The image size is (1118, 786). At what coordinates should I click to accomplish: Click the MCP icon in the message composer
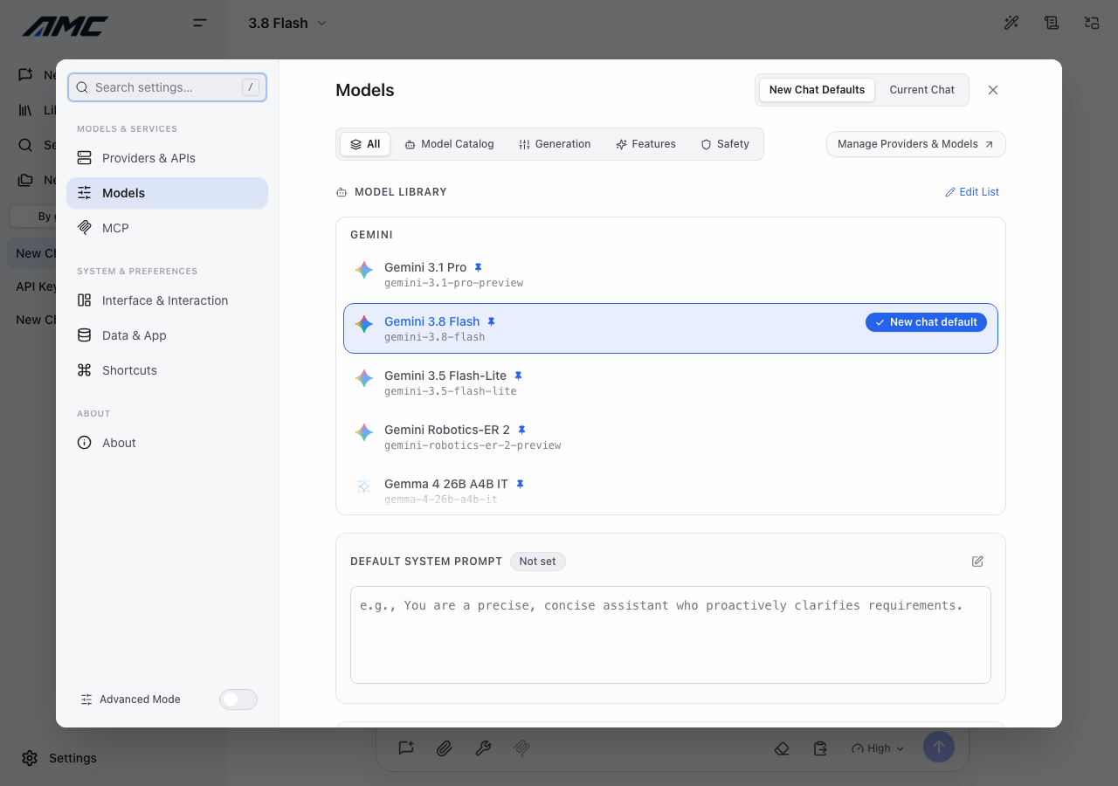point(521,748)
